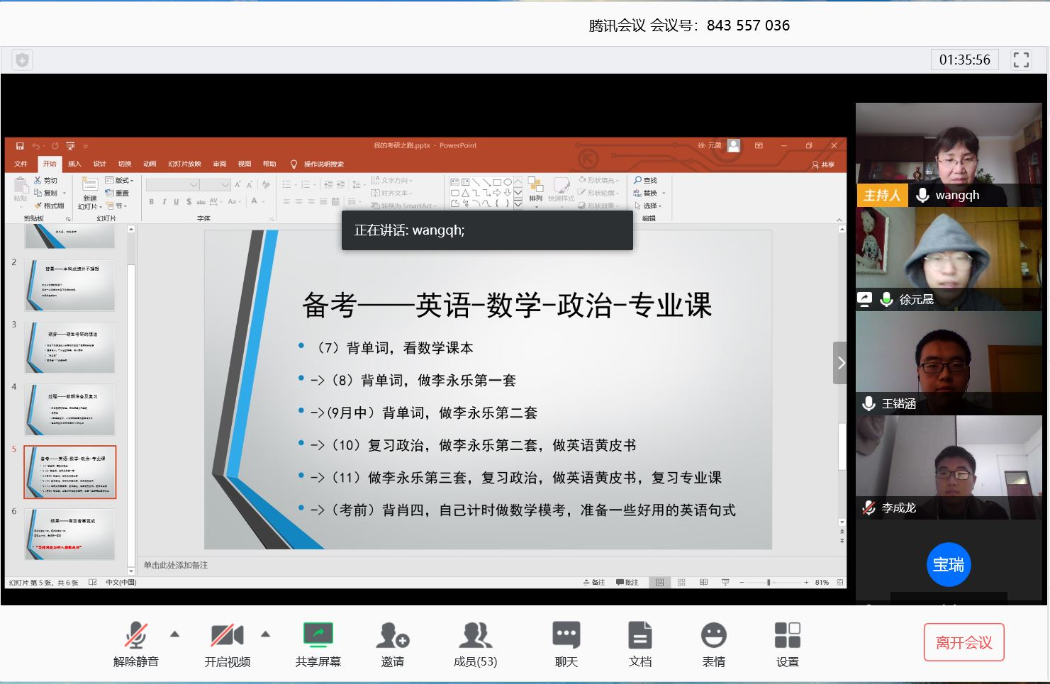Expand the shapes gallery more arrow
The height and width of the screenshot is (684, 1050).
click(518, 203)
